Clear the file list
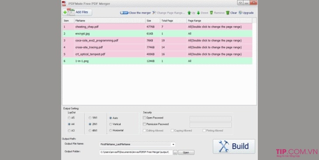319x160 pixels. click(x=231, y=13)
